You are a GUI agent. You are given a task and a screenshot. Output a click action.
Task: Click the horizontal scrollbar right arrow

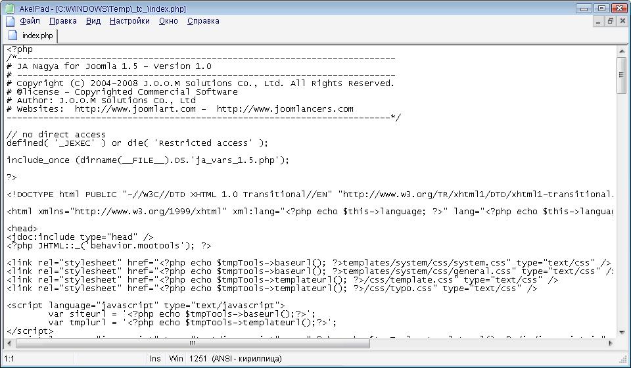click(611, 343)
